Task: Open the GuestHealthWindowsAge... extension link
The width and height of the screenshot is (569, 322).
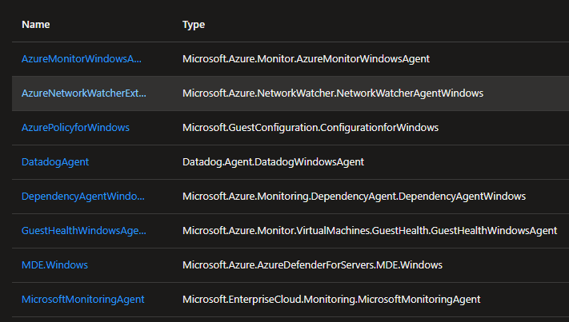Action: click(84, 231)
